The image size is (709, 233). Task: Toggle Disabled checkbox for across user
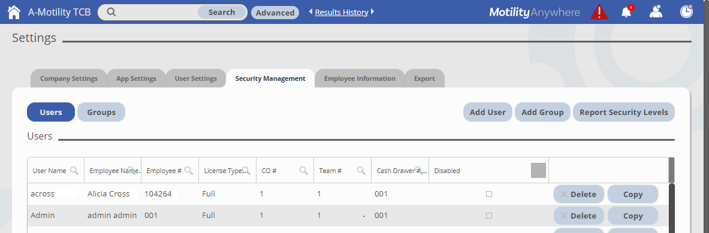click(489, 194)
